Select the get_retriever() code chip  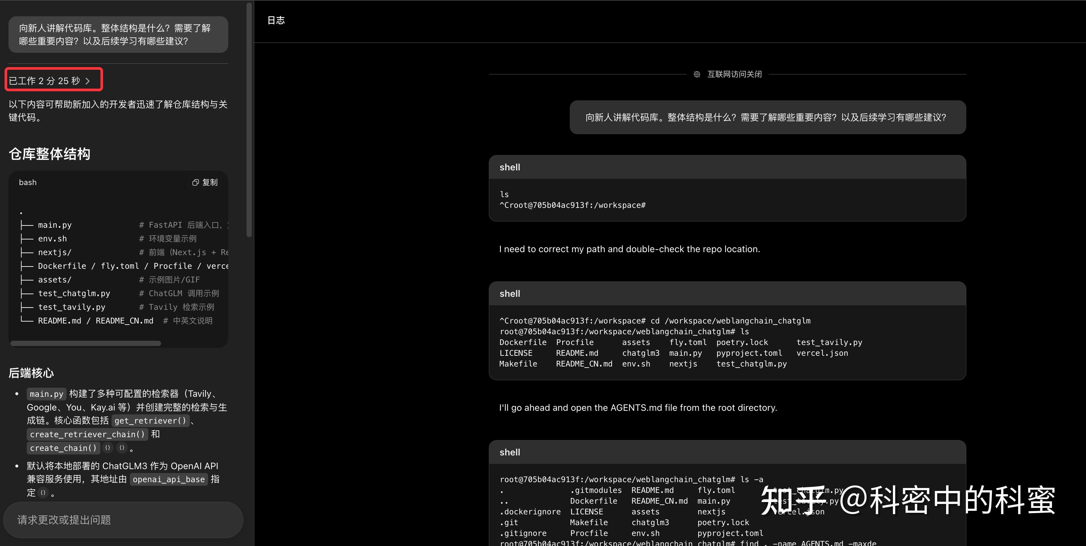tap(150, 421)
